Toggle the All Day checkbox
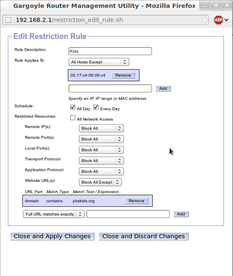The width and height of the screenshot is (233, 276). [72, 107]
